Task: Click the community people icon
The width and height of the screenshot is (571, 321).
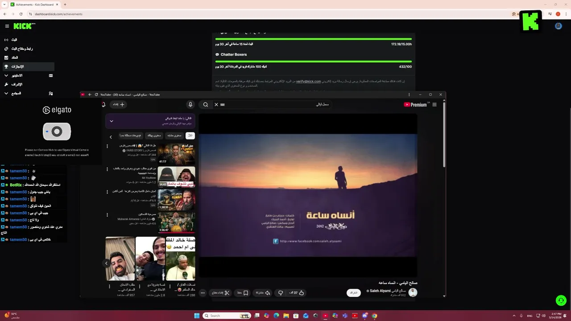Action: [51, 93]
